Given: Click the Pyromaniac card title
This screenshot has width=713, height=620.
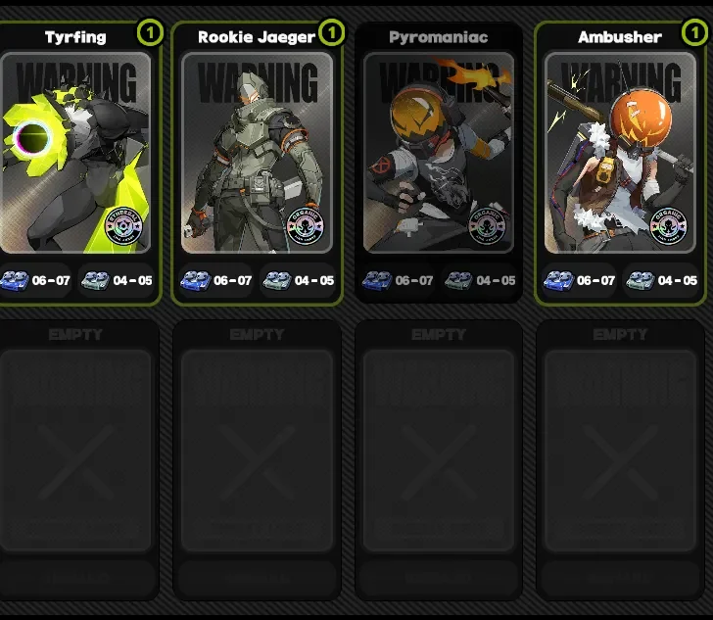Looking at the screenshot, I should pos(439,37).
